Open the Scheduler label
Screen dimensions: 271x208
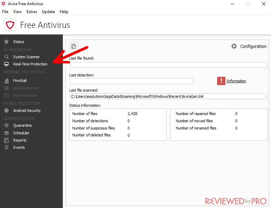21,133
